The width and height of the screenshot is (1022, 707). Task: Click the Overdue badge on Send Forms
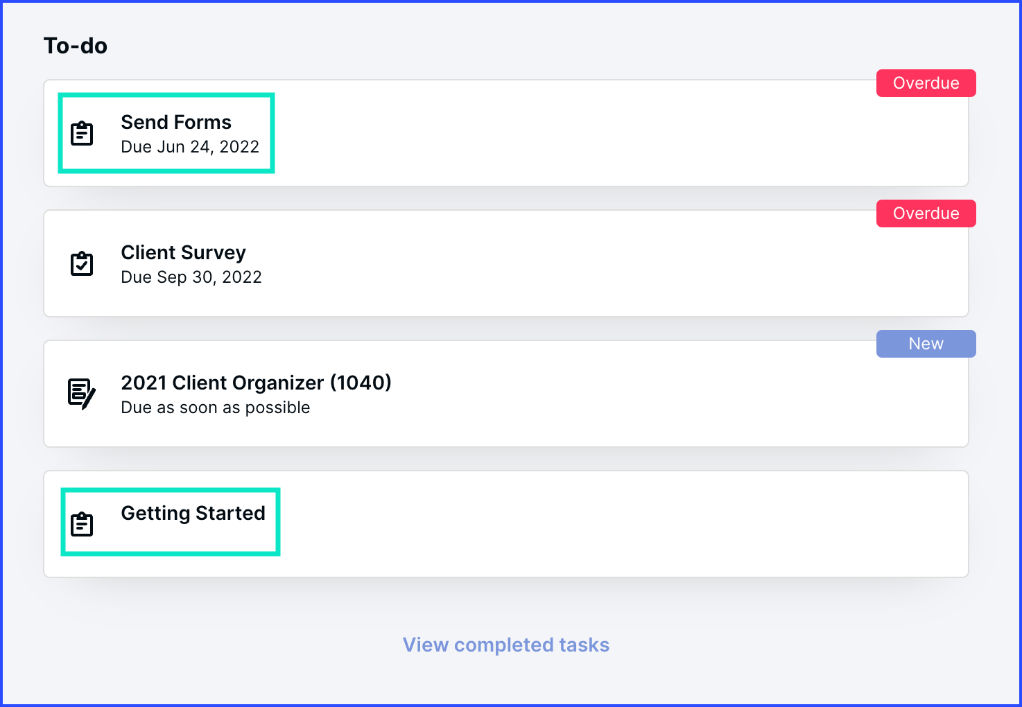(926, 83)
